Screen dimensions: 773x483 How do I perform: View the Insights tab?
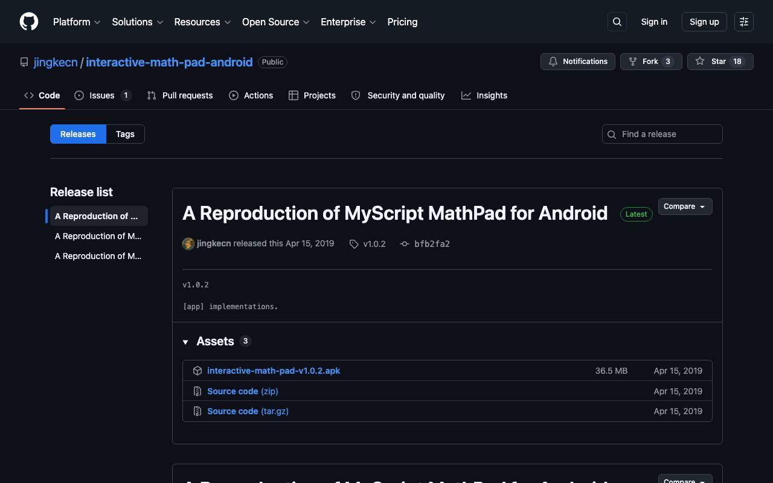point(484,95)
